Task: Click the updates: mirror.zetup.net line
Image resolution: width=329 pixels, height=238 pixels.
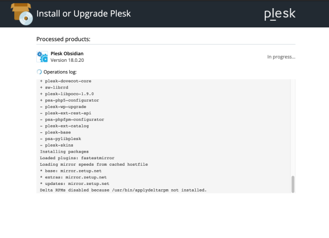Action: tap(75, 184)
